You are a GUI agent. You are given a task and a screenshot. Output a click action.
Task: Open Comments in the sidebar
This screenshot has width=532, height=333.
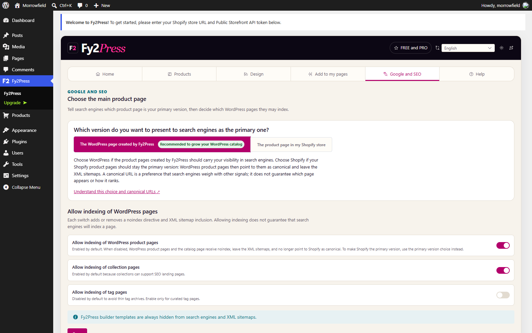pyautogui.click(x=27, y=70)
